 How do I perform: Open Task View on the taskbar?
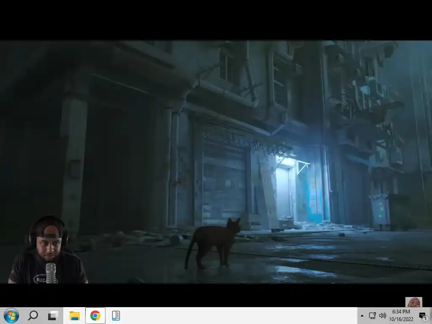[x=53, y=316]
